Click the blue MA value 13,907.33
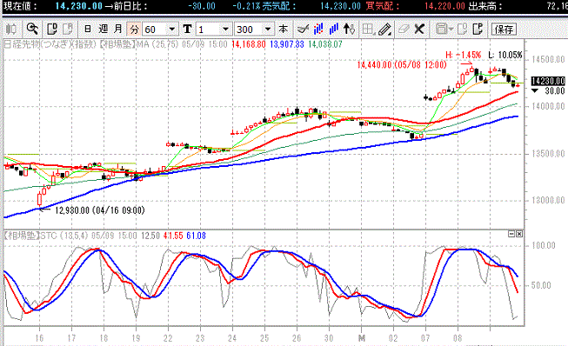 287,44
